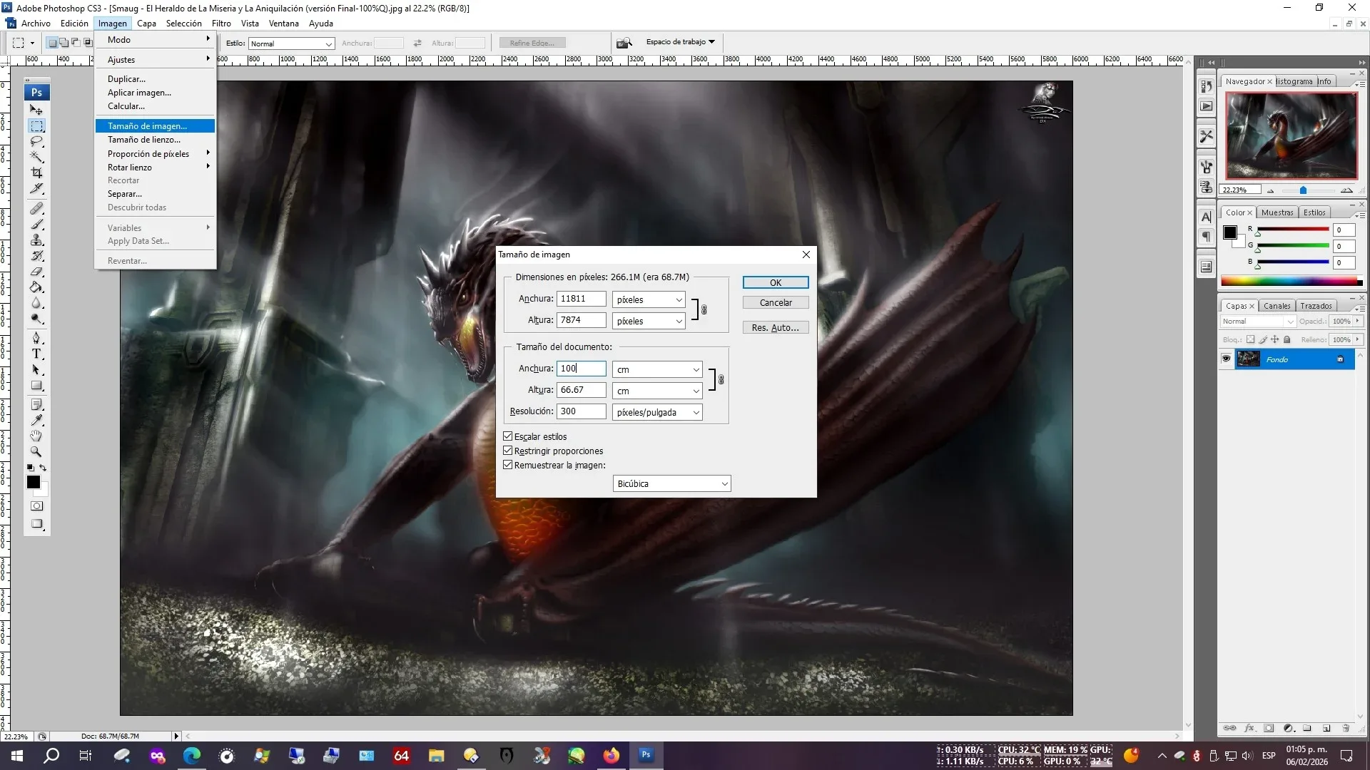Select the Zoom tool
Viewport: 1370px width, 770px height.
(36, 451)
